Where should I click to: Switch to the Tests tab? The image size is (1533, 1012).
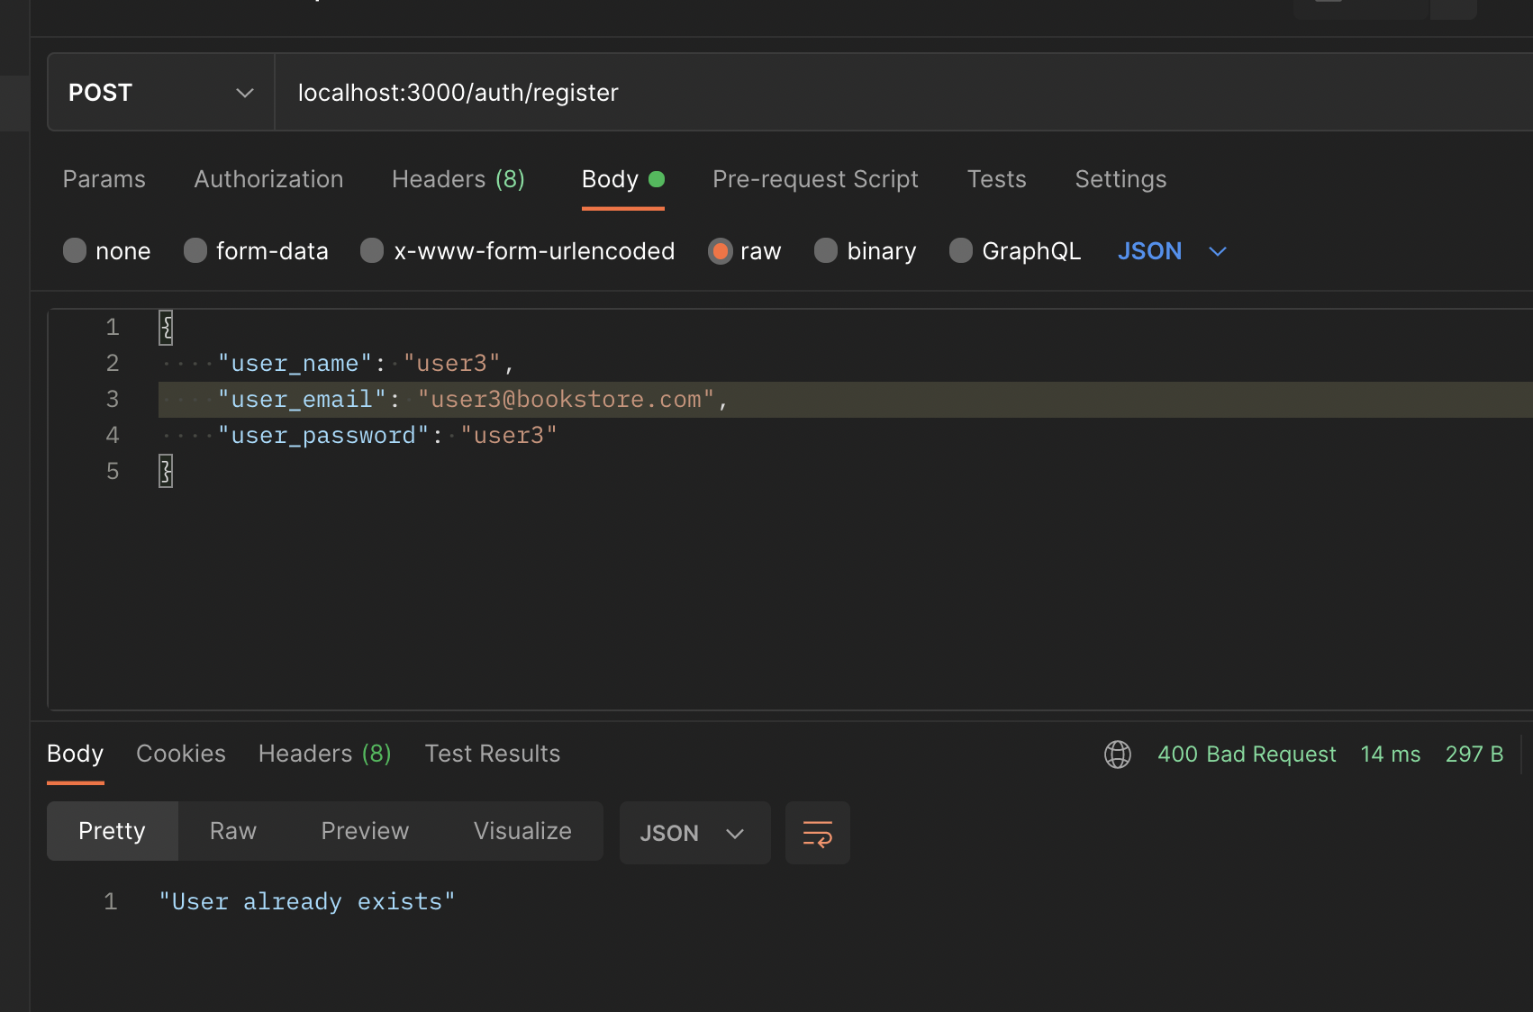(x=996, y=179)
